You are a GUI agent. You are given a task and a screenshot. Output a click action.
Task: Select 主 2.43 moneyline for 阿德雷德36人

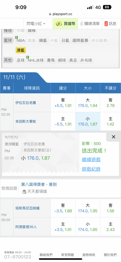[x=111, y=227]
